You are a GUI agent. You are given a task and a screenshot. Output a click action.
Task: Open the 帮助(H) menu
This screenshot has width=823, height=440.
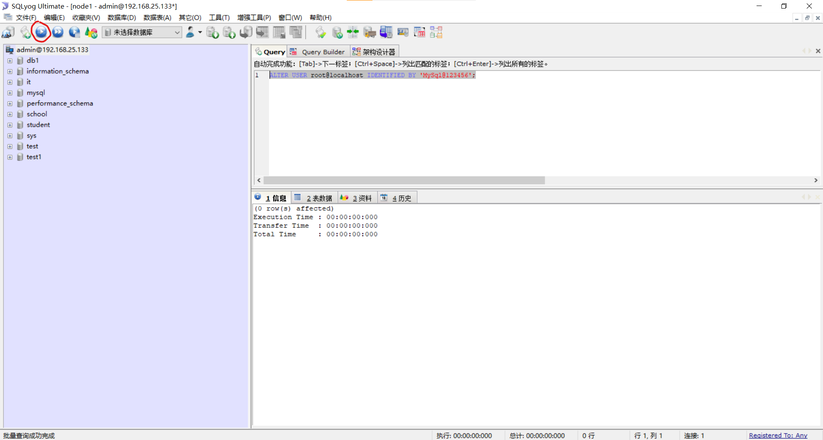[x=321, y=18]
